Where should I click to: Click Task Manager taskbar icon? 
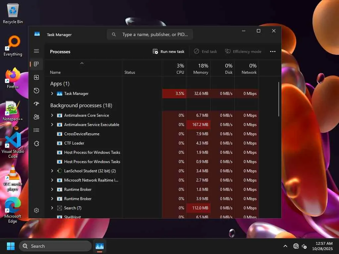click(100, 246)
